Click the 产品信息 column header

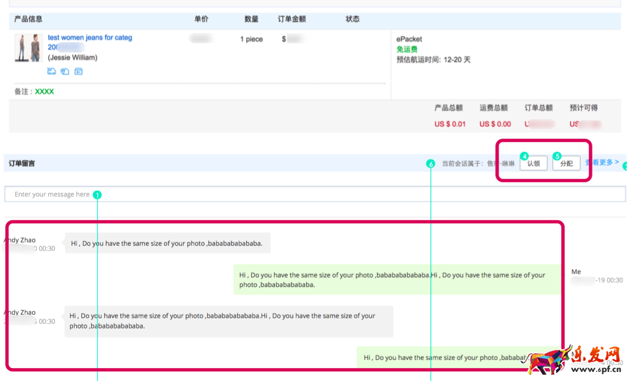point(26,19)
